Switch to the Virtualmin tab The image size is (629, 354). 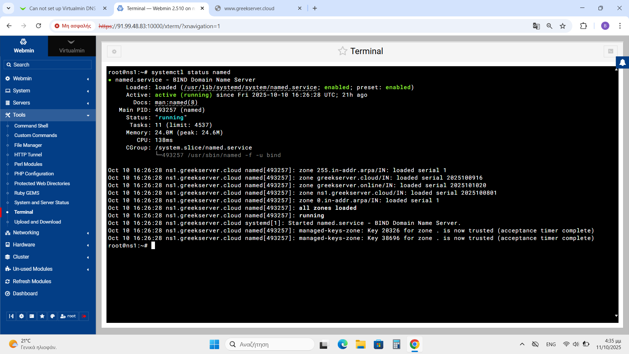point(72,46)
